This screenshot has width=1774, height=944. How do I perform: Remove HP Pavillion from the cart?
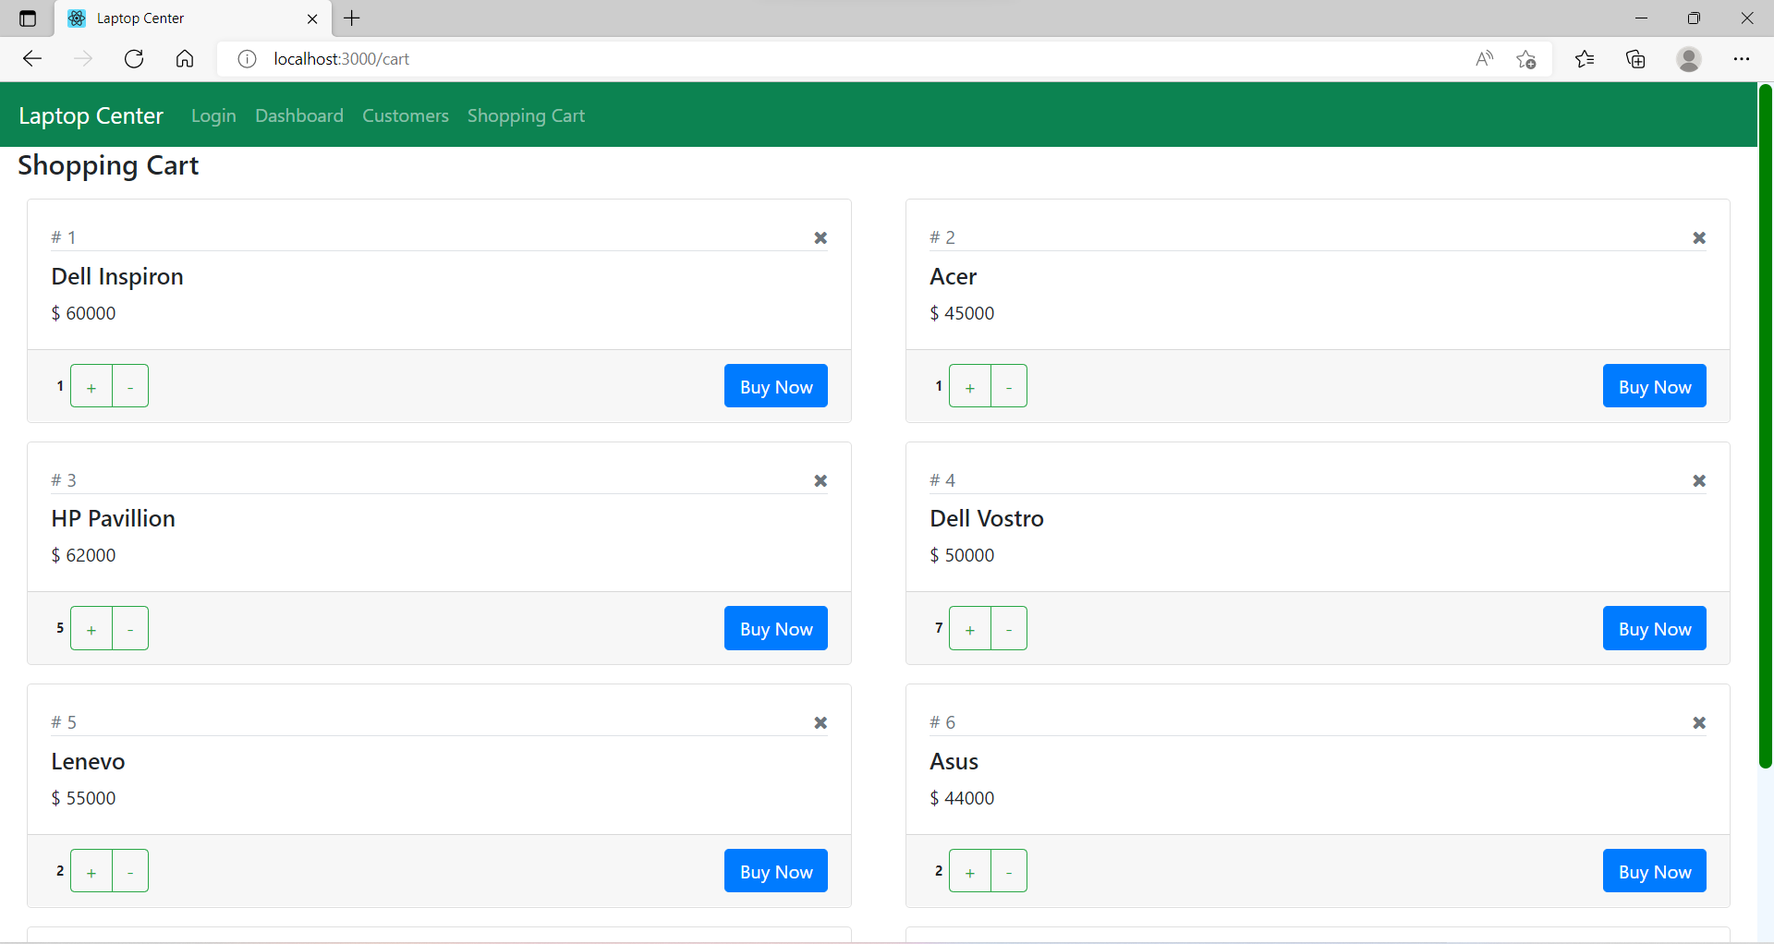point(820,480)
